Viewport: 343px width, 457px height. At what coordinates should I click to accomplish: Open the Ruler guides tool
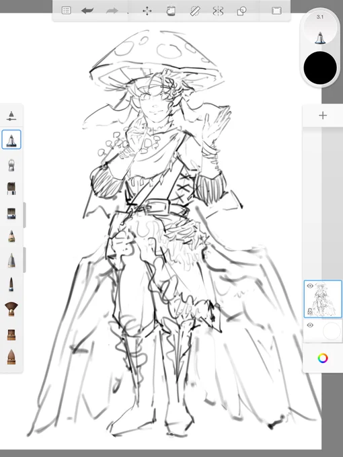[x=195, y=11]
